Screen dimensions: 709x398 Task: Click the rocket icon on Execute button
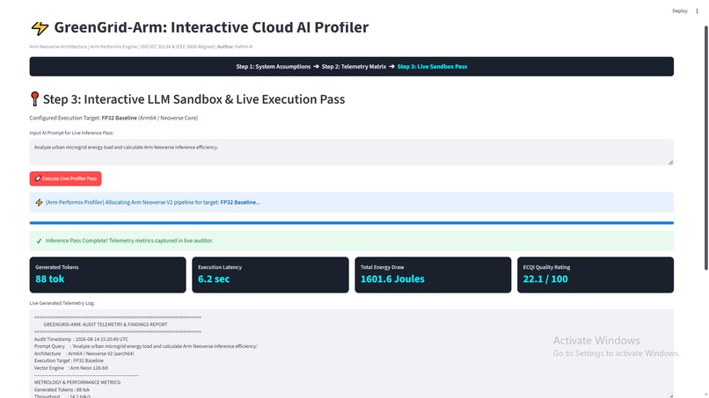pyautogui.click(x=38, y=178)
